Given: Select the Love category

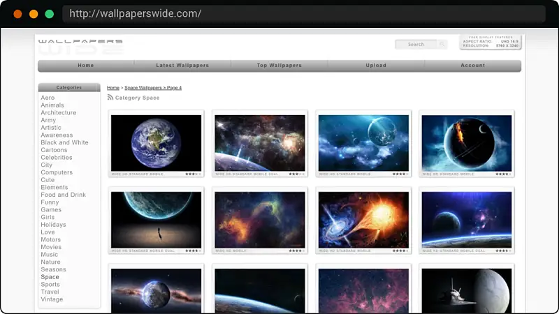Looking at the screenshot, I should [48, 232].
